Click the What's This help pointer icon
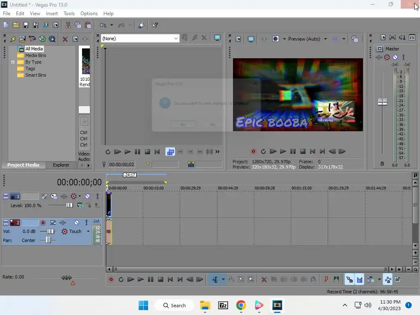The height and width of the screenshot is (315, 420). (155, 25)
